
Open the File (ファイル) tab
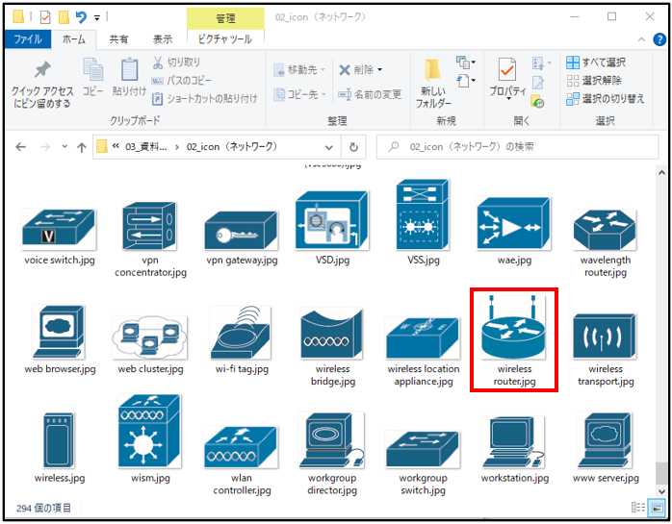[x=28, y=39]
